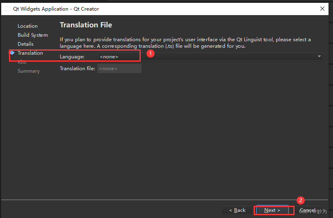This screenshot has width=333, height=218.
Task: Select the Build System wizard step
Action: (33, 35)
